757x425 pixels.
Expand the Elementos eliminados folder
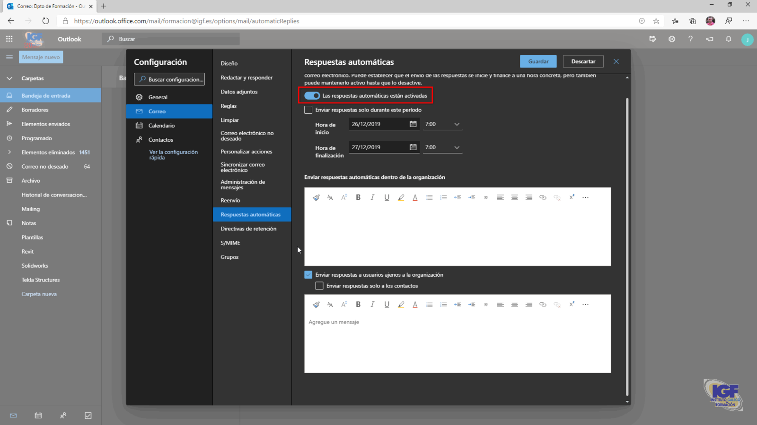[x=9, y=153]
